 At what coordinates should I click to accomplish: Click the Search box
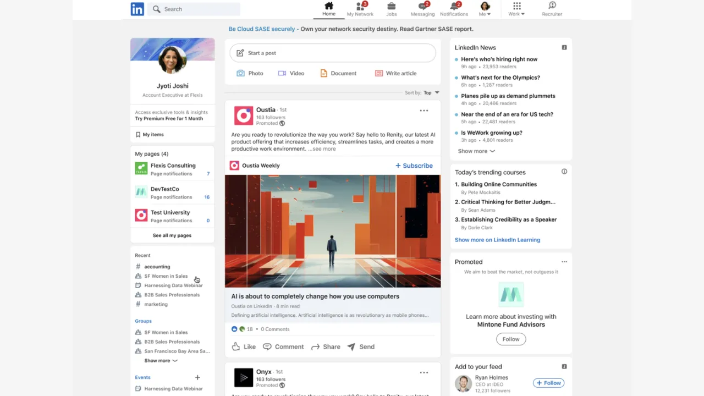point(194,9)
